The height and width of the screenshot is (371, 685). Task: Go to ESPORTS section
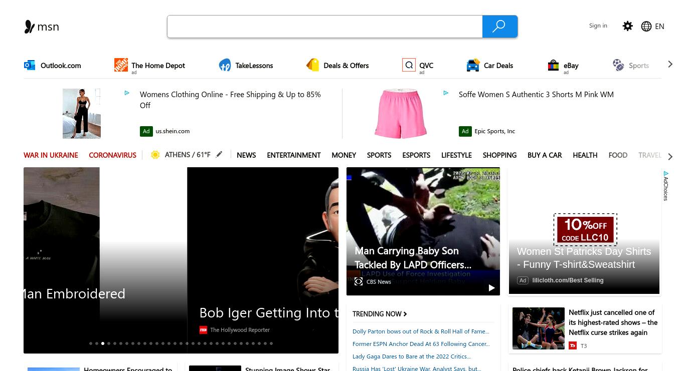pyautogui.click(x=416, y=155)
